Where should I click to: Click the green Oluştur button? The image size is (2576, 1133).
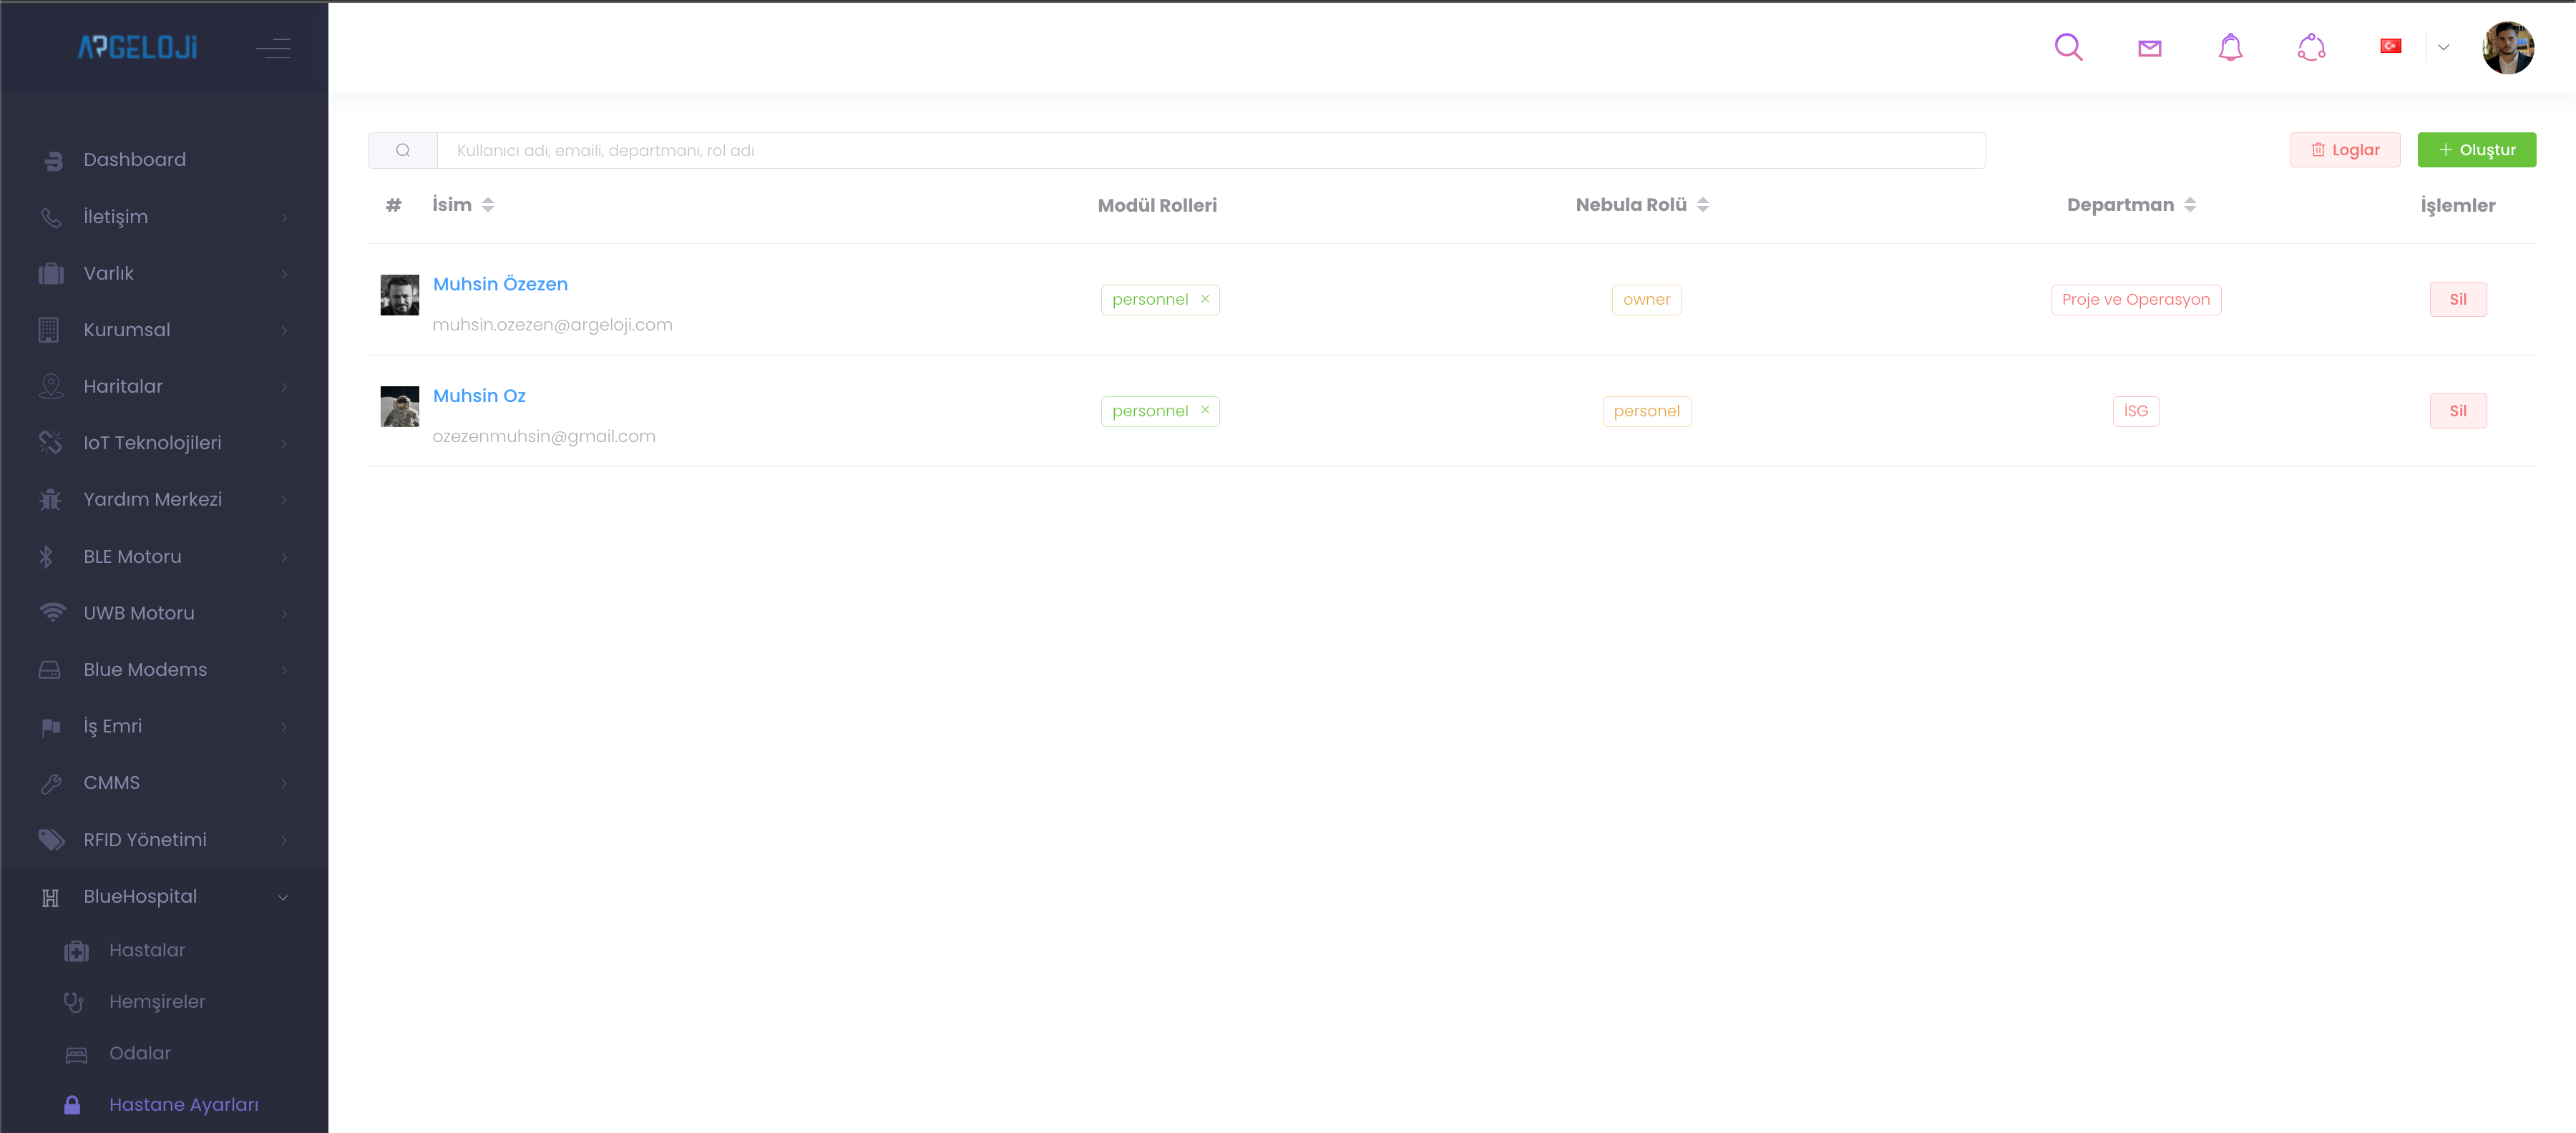click(x=2476, y=150)
